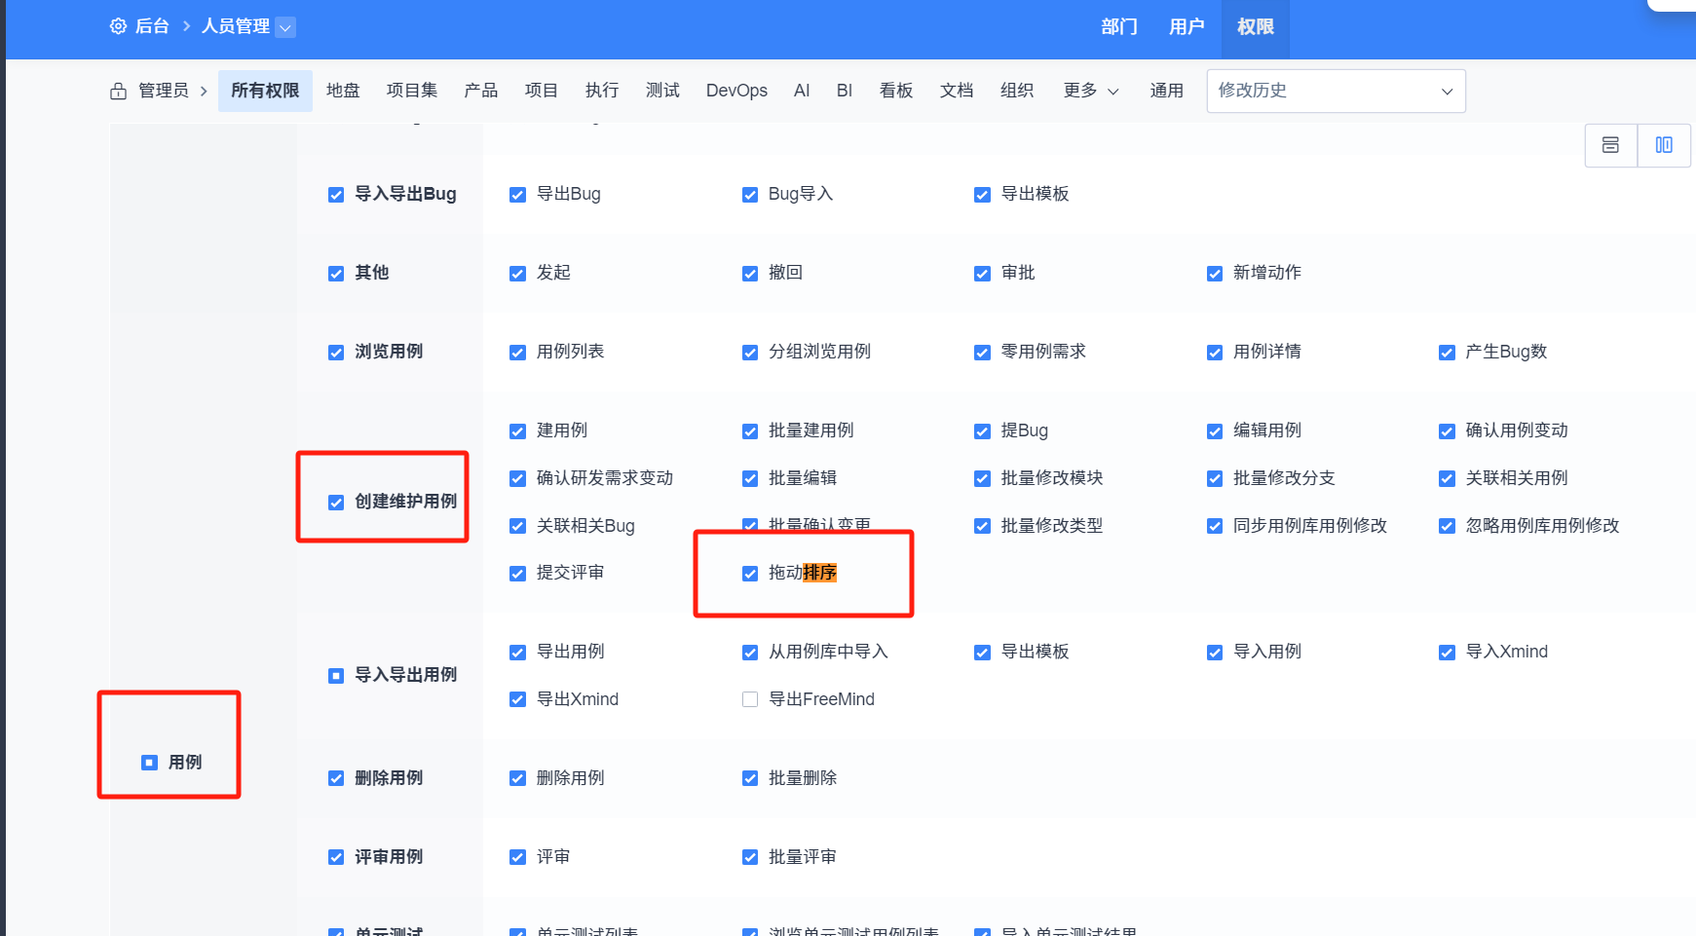Uncheck the 用例列表 checkbox
The image size is (1696, 936).
point(518,353)
